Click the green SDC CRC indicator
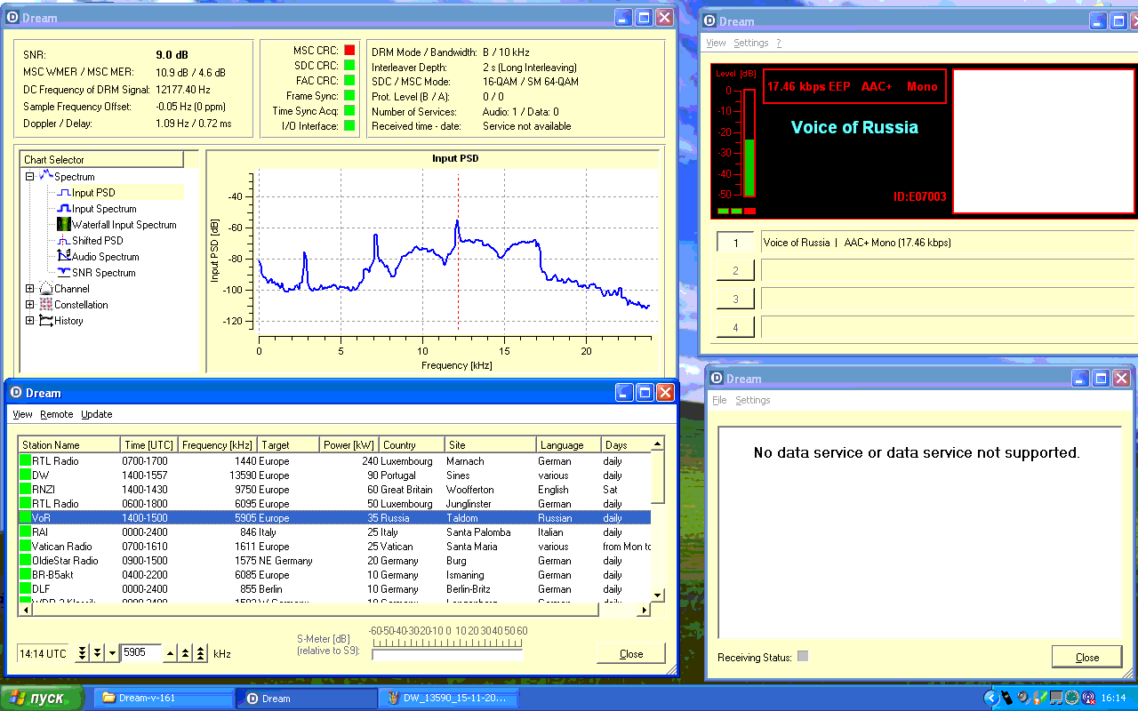Viewport: 1138px width, 711px height. pyautogui.click(x=349, y=66)
